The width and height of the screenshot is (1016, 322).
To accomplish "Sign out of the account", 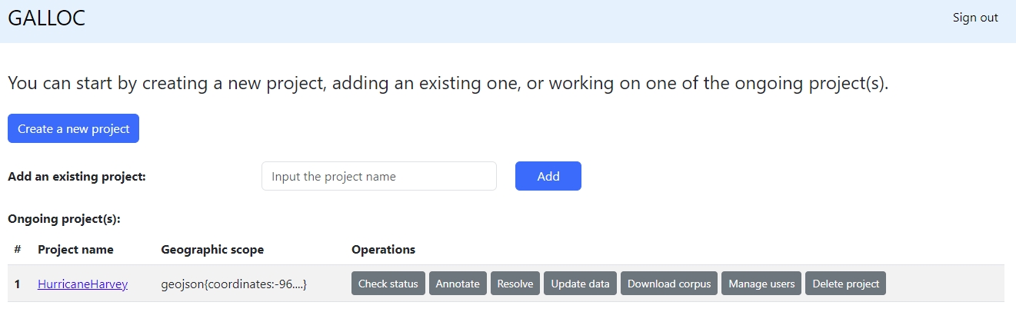I will (x=974, y=18).
